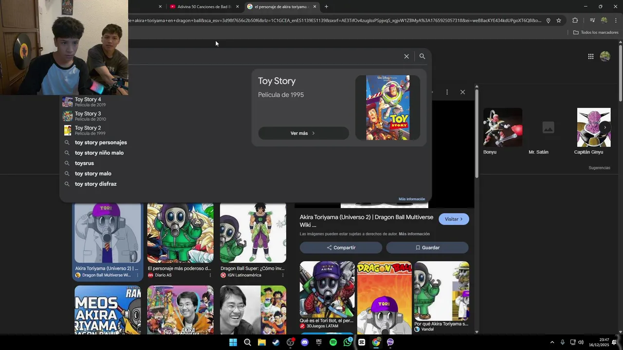Choose 'toy story disfraz' suggestion
The image size is (623, 350).
click(x=95, y=184)
